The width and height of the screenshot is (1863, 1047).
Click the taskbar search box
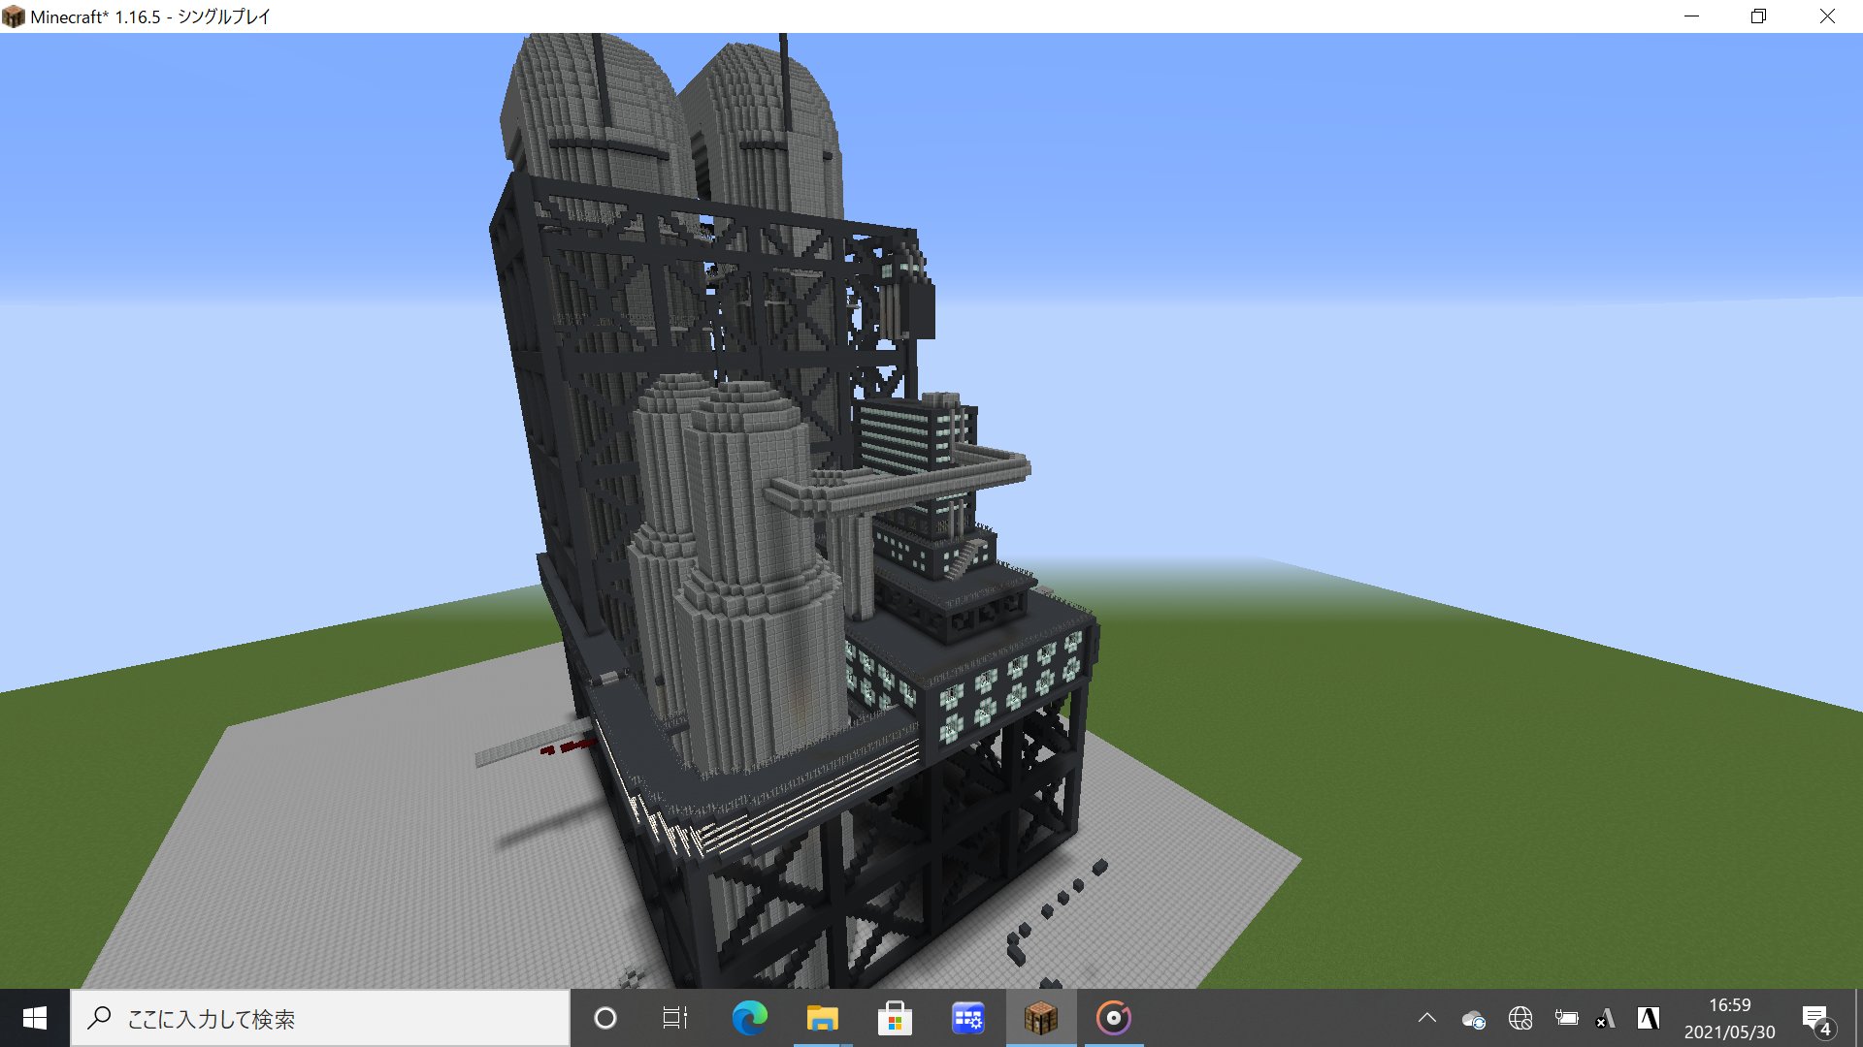click(291, 1018)
